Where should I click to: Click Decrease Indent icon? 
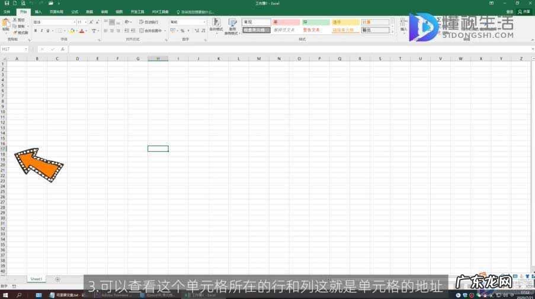click(x=127, y=31)
